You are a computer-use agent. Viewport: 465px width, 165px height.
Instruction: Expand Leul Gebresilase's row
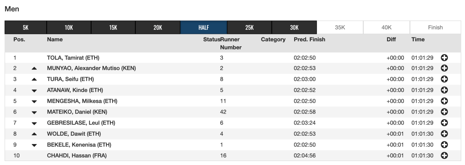click(x=444, y=123)
